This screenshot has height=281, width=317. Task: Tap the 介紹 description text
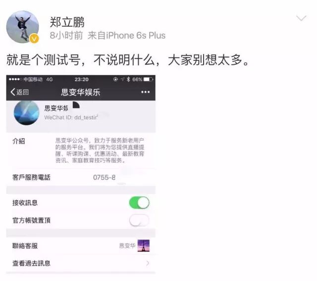[x=100, y=150]
